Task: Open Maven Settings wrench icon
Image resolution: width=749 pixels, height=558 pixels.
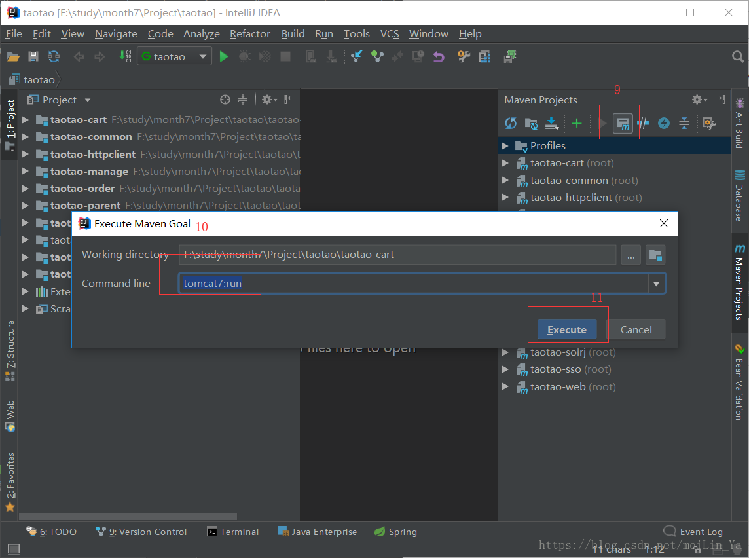Action: click(x=709, y=123)
